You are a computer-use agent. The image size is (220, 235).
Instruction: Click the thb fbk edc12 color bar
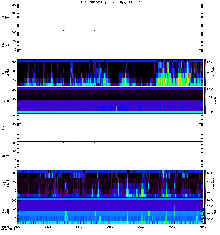pos(205,73)
